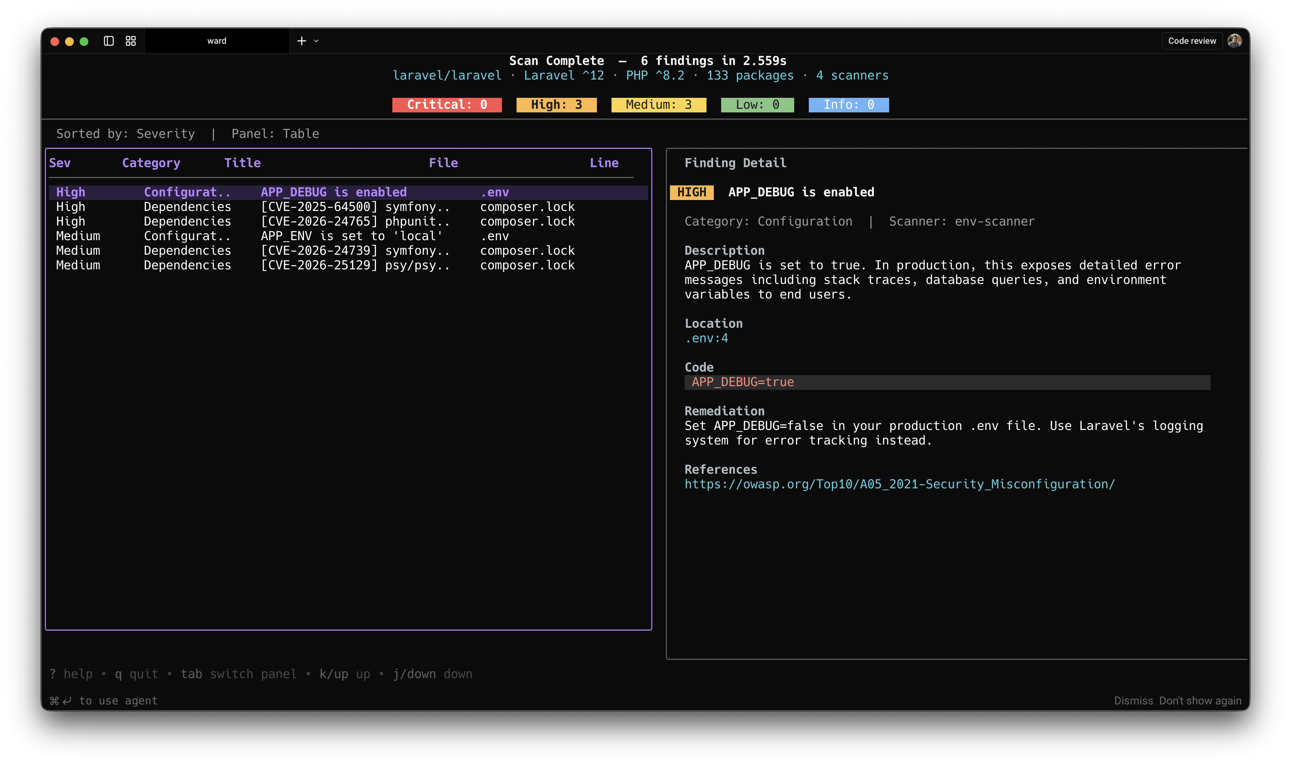Image resolution: width=1291 pixels, height=765 pixels.
Task: Toggle the sidebar panel icon in title bar
Action: tap(109, 40)
